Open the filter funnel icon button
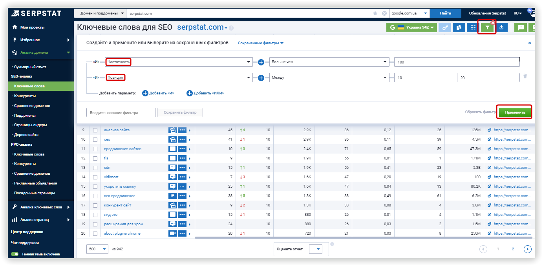Screen dimensions: 543x266 tap(487, 27)
